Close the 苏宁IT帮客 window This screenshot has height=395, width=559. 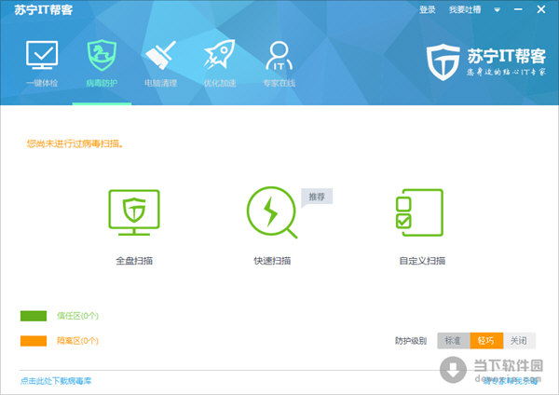[x=541, y=9]
